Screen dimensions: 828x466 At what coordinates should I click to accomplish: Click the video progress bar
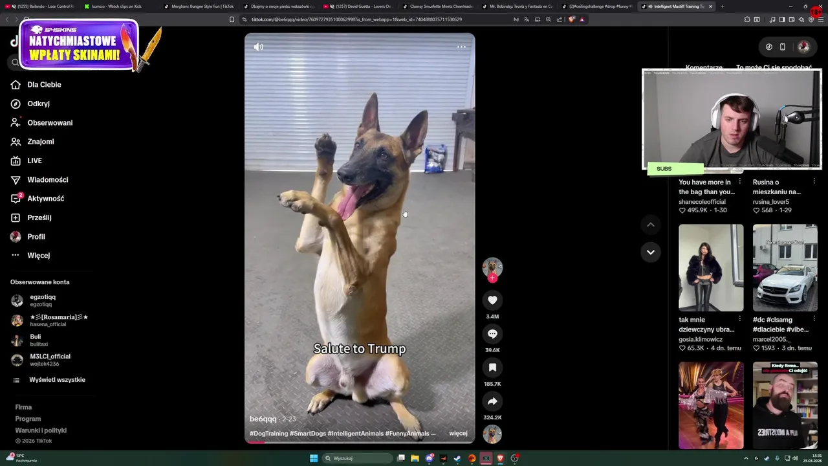tap(360, 442)
